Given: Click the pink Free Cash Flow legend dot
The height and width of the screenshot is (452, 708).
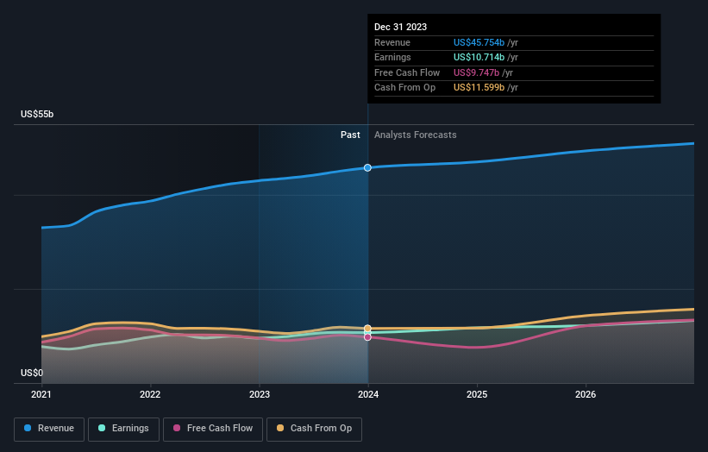Looking at the screenshot, I should (177, 428).
